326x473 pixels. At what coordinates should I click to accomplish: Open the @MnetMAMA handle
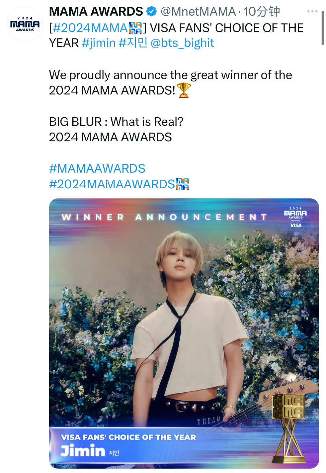tap(198, 12)
